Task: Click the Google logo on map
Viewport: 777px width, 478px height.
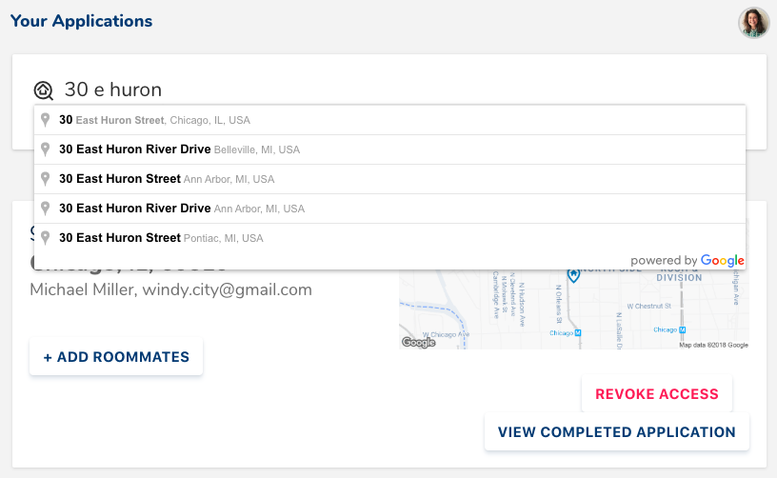Action: tap(418, 342)
